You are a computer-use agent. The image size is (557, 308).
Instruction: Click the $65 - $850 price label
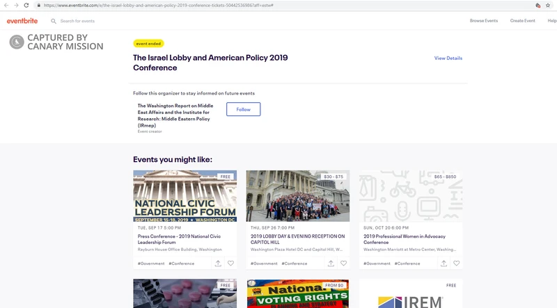point(445,177)
